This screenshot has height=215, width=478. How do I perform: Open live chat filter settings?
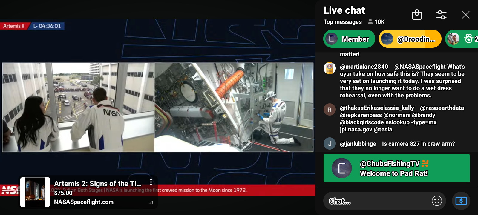click(441, 15)
